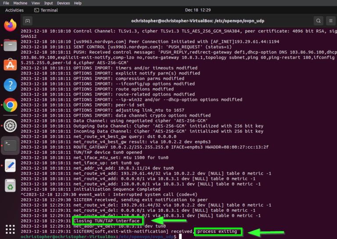Open Settings from the dock
Screen dimensions: 337x239
[x=11, y=125]
